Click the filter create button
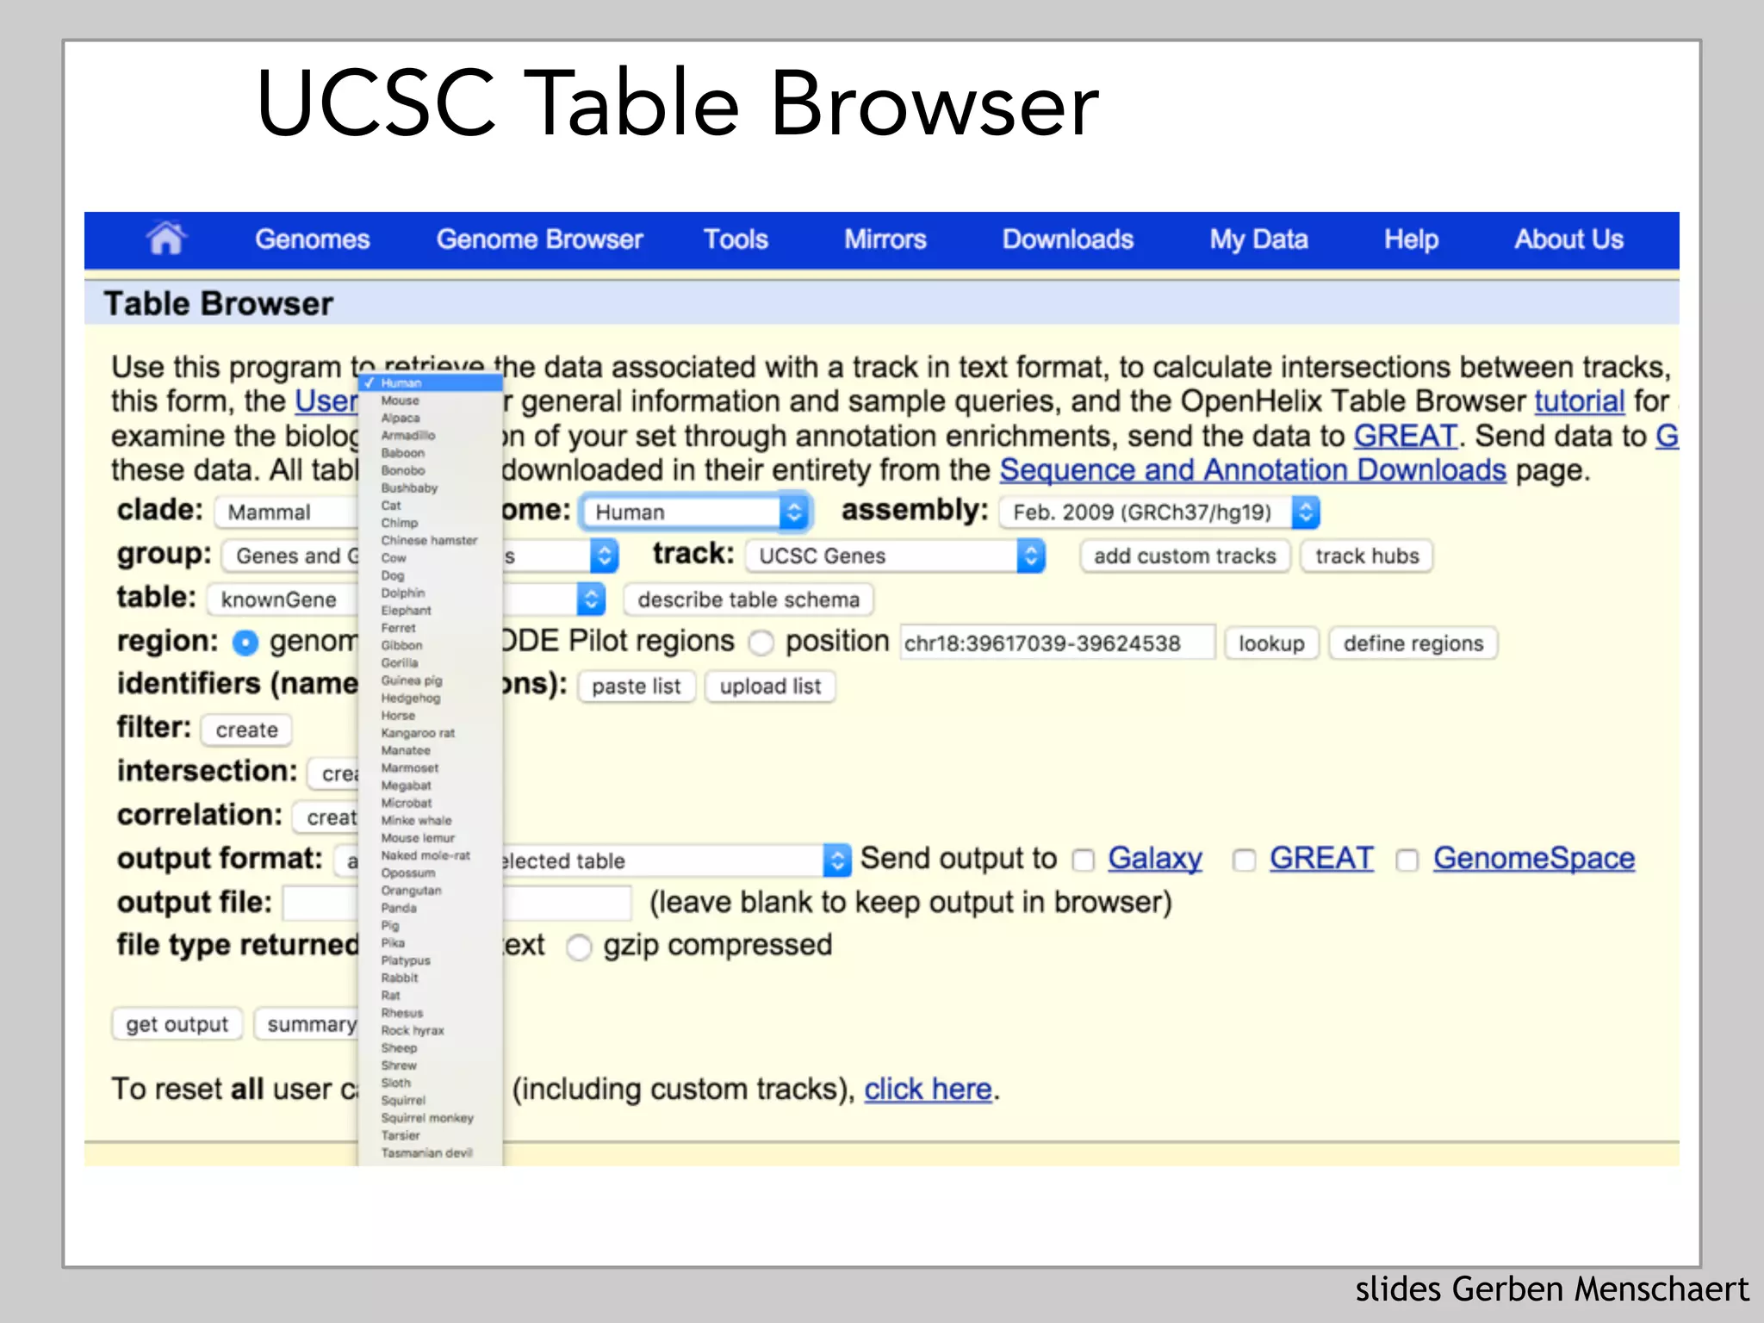The width and height of the screenshot is (1764, 1323). 246,730
